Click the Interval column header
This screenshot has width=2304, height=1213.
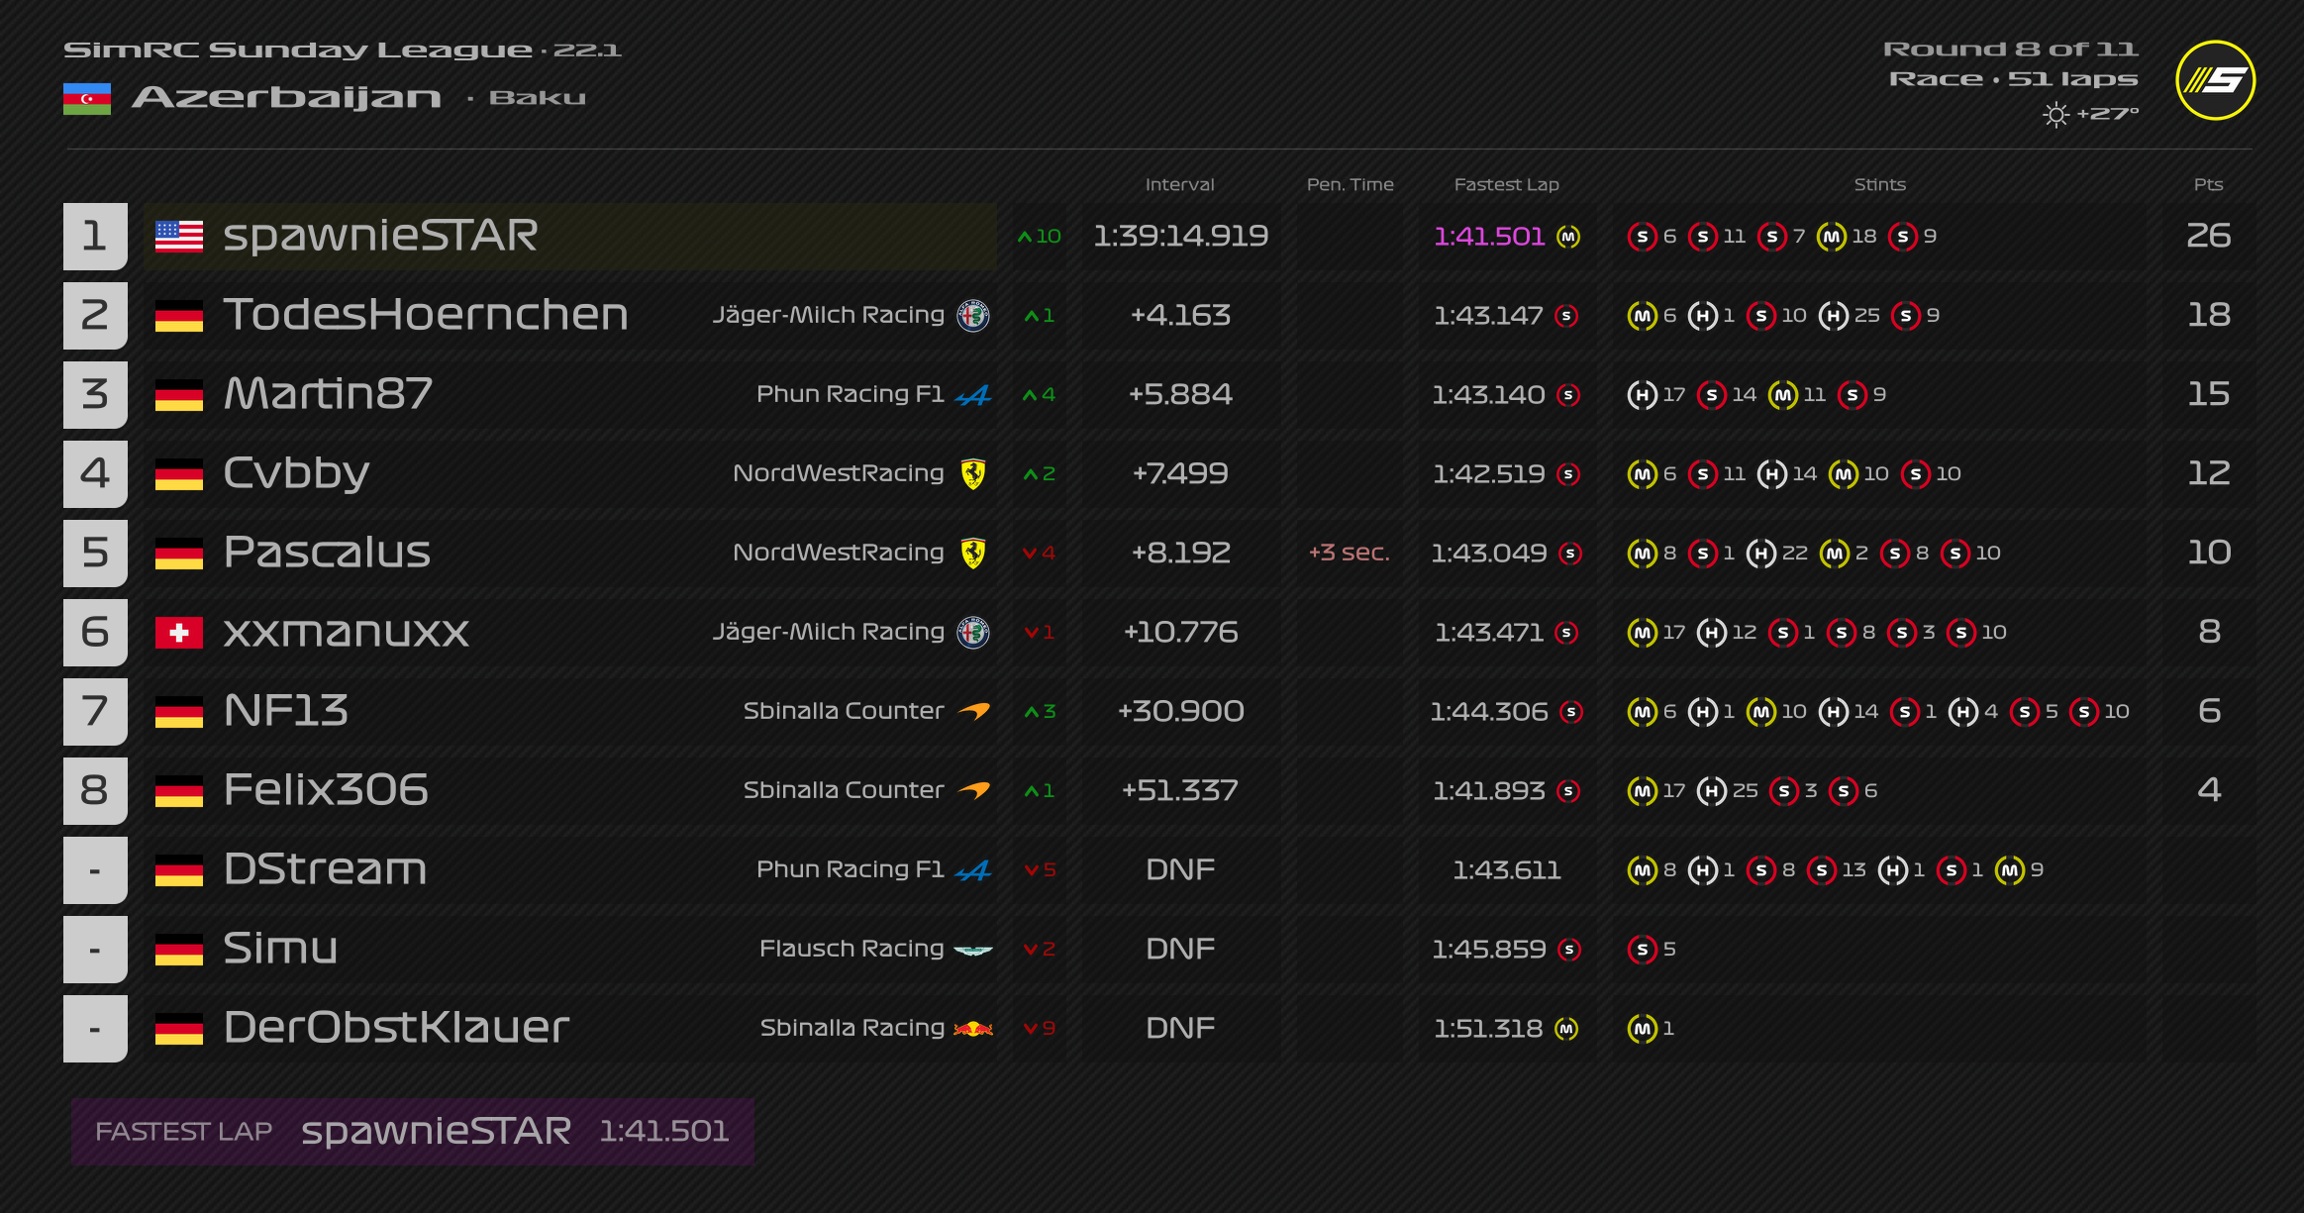tap(1179, 184)
